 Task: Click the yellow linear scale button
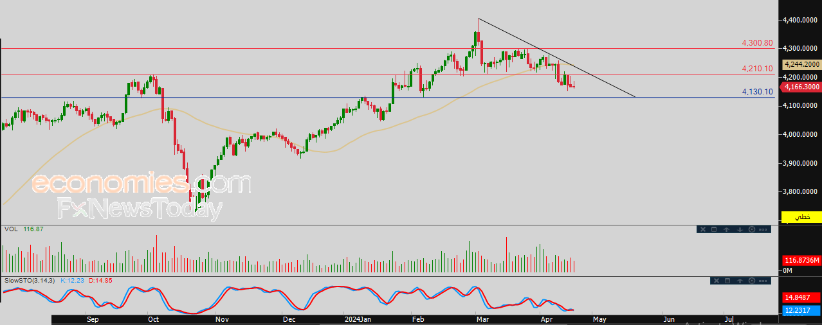pos(801,217)
